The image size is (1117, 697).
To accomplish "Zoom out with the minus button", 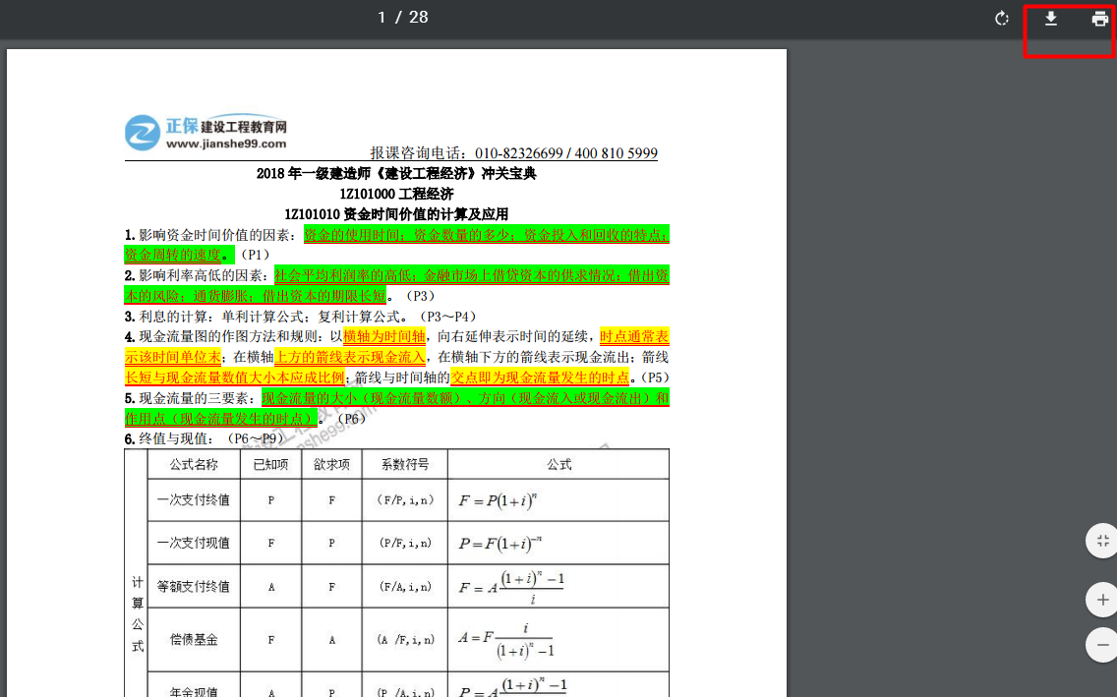I will click(1102, 645).
